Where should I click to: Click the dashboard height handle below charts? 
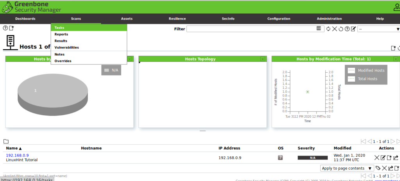point(203,131)
